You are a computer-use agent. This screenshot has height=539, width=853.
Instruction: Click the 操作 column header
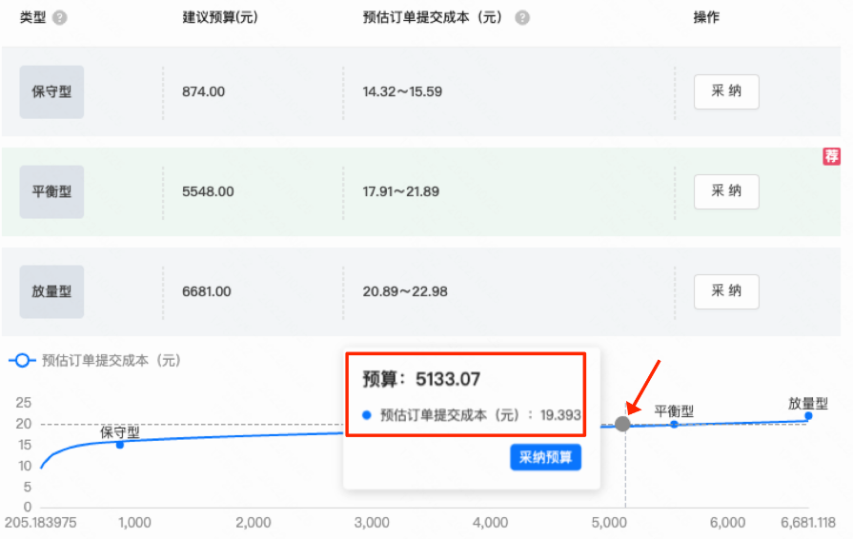click(706, 17)
